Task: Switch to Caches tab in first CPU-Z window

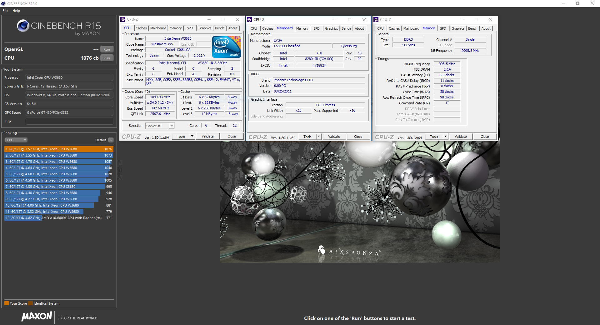Action: (141, 28)
